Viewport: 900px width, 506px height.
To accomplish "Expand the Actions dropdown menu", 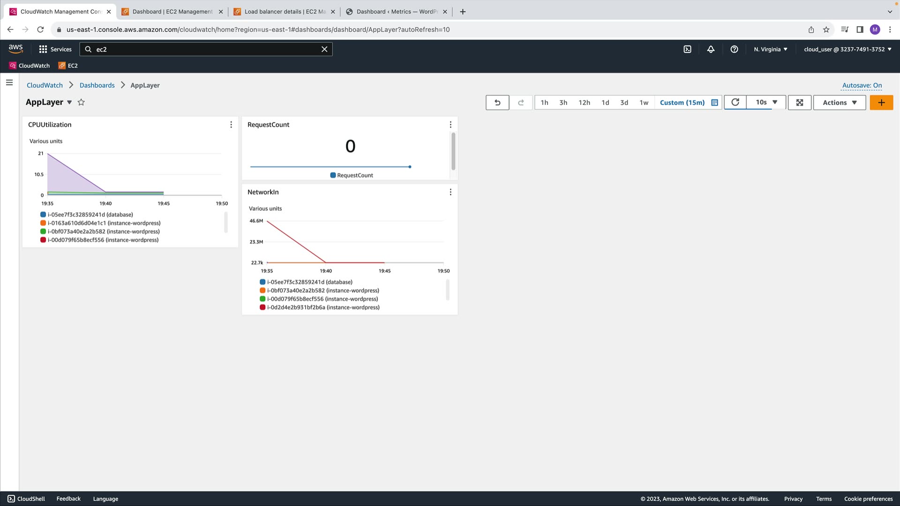I will point(839,103).
